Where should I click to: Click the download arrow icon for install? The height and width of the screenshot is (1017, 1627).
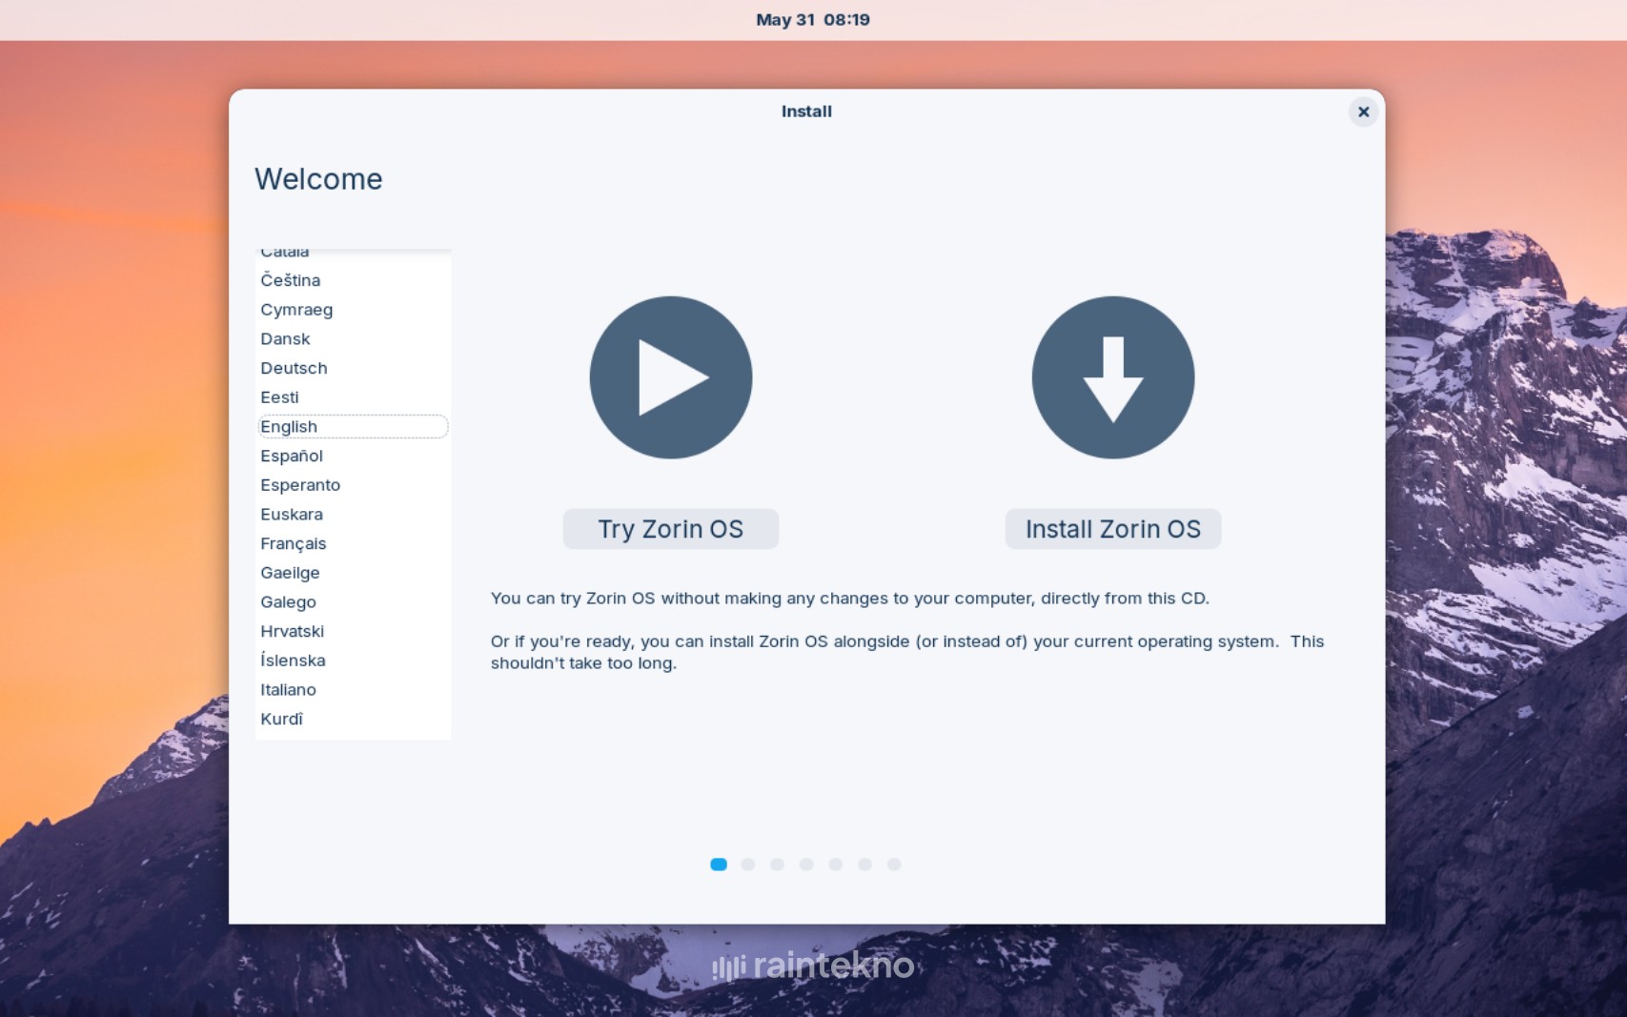tap(1112, 377)
